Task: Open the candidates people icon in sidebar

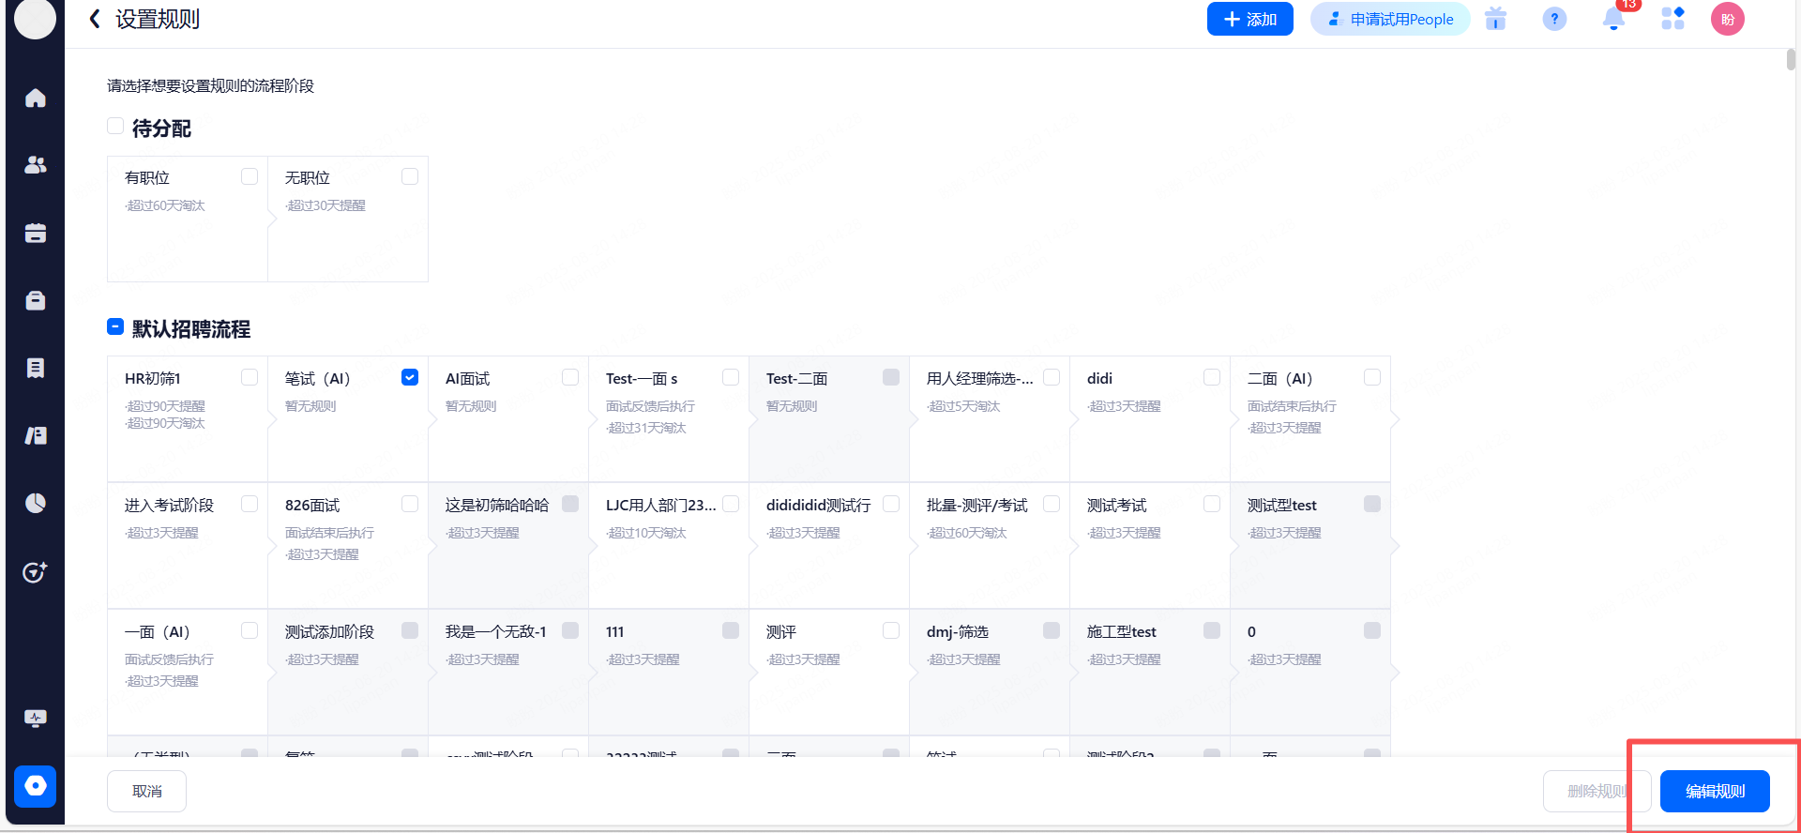Action: [36, 165]
